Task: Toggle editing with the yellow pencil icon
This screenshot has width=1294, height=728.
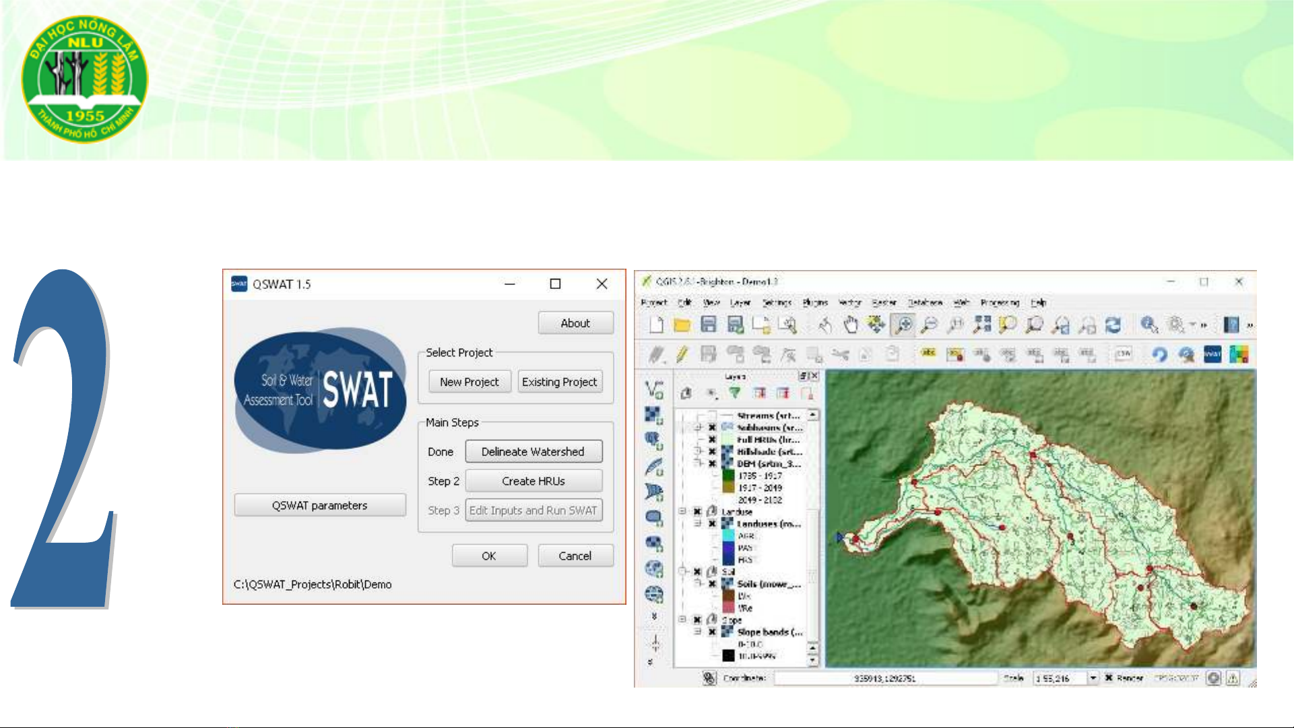Action: (x=682, y=354)
